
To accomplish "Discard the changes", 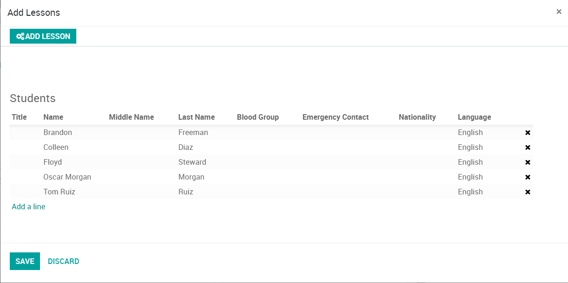I will click(63, 261).
